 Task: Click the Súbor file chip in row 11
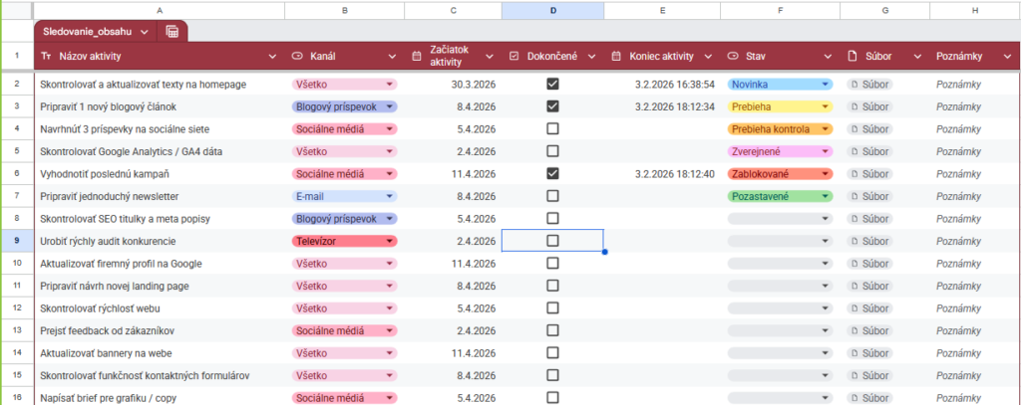point(869,286)
